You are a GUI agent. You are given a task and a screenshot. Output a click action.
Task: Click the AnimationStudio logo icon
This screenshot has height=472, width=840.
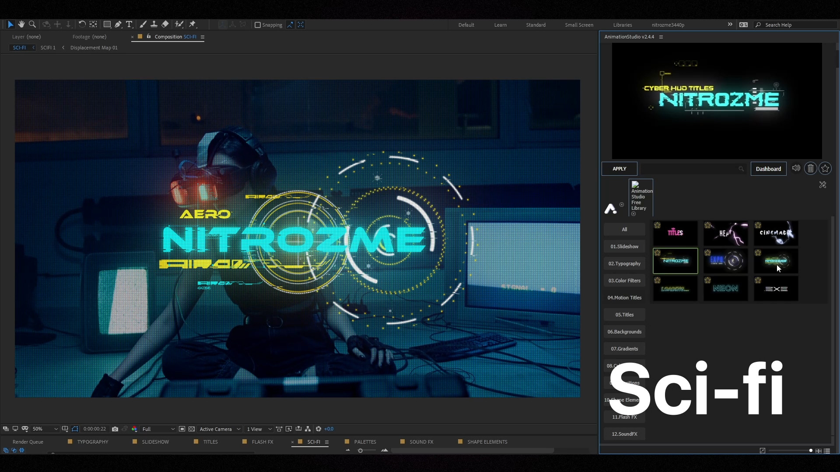click(x=610, y=209)
